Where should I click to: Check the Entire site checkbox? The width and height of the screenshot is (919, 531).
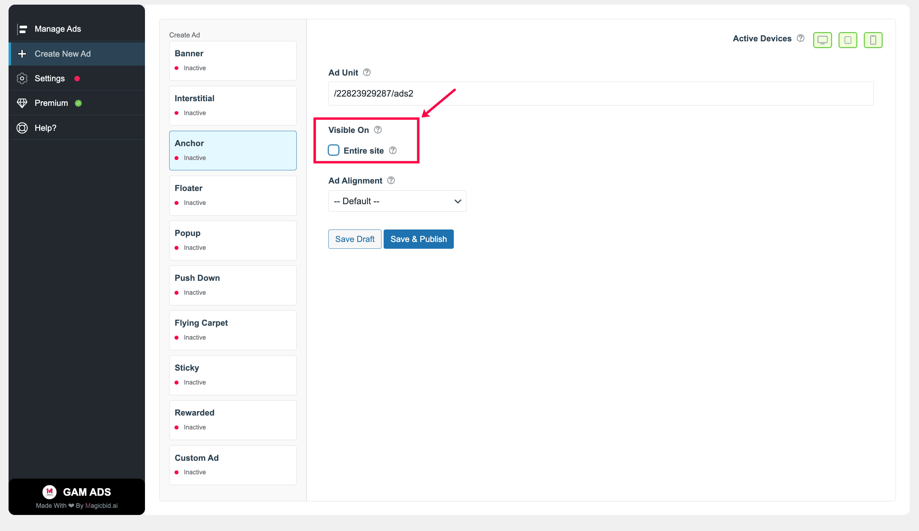point(333,150)
